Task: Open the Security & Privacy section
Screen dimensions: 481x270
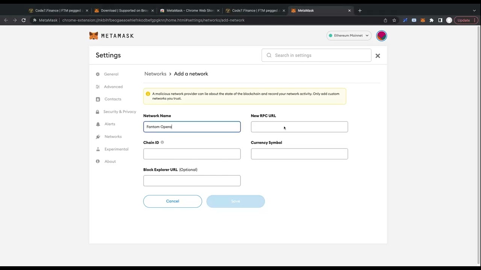Action: pyautogui.click(x=119, y=112)
